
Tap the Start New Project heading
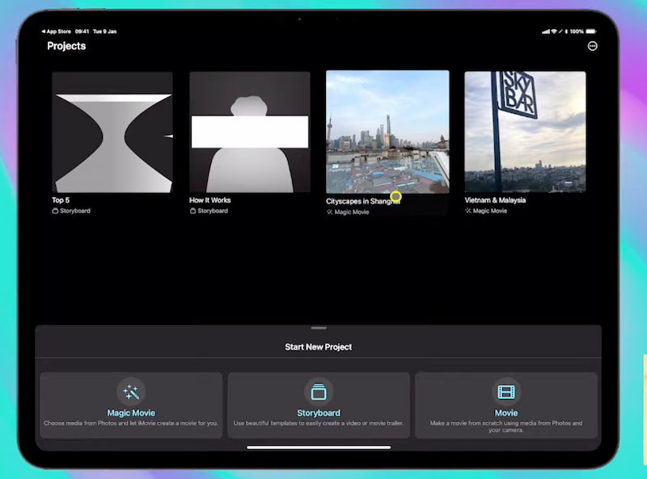319,347
